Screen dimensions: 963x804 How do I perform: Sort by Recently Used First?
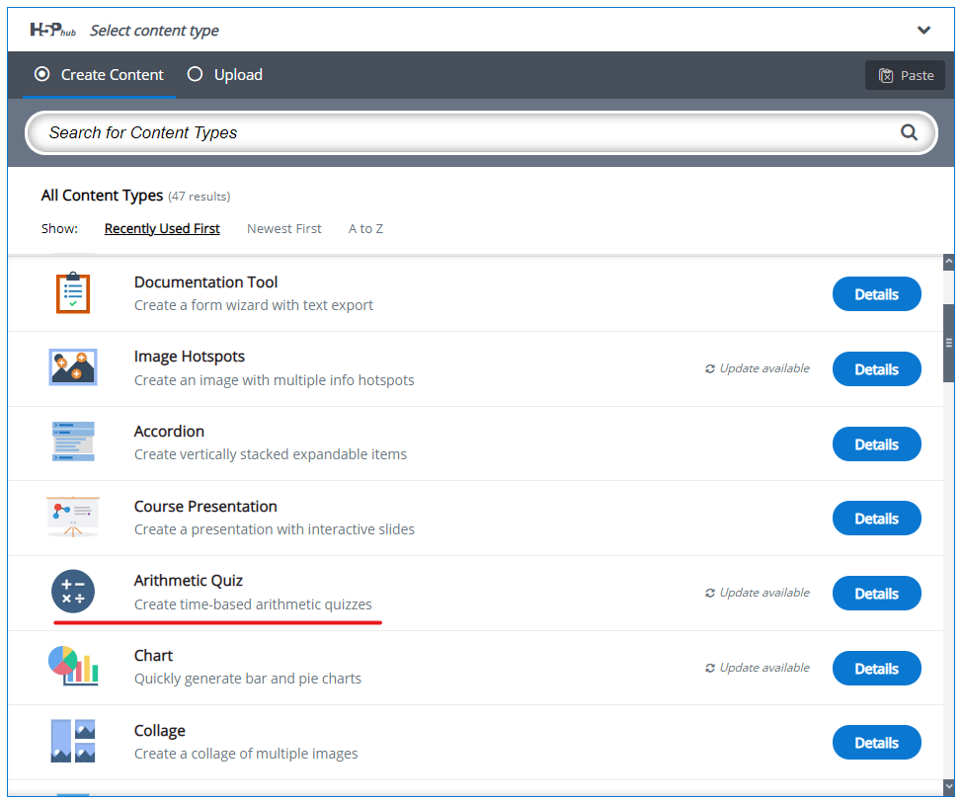(x=162, y=228)
